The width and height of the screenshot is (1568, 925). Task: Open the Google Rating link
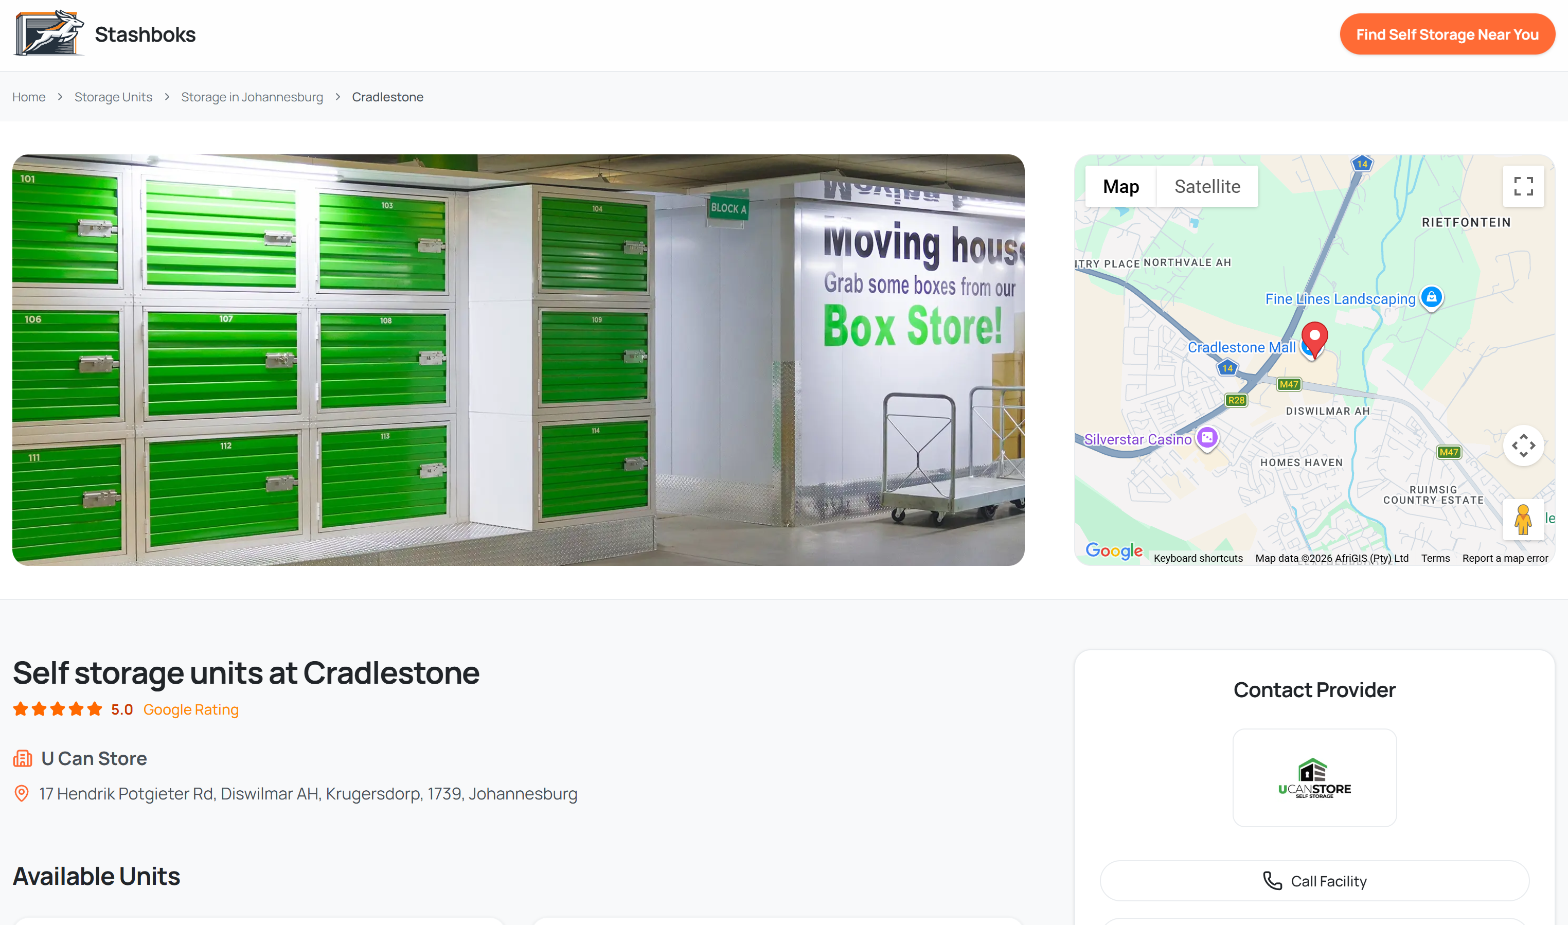(191, 709)
